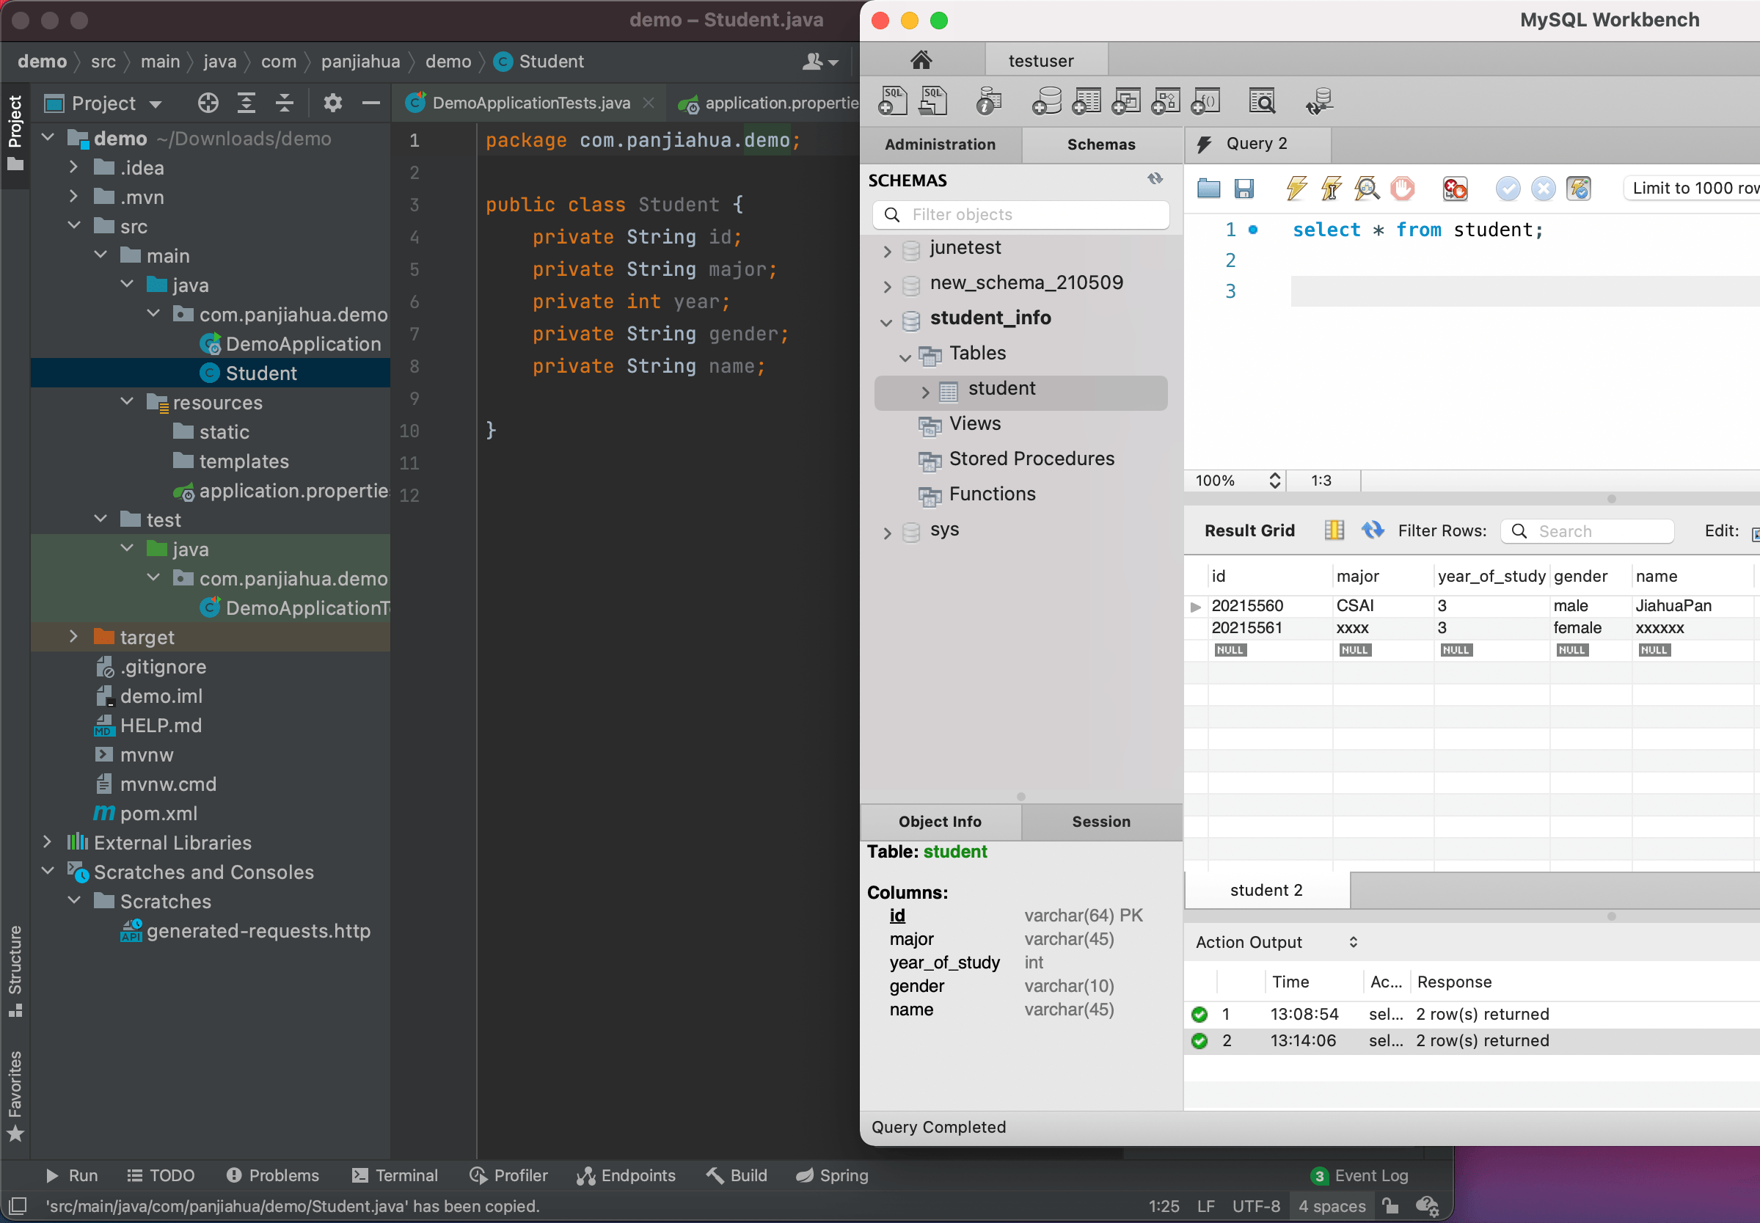Click the Save script floppy disk icon
Screen dimensions: 1760x1223
click(1244, 189)
